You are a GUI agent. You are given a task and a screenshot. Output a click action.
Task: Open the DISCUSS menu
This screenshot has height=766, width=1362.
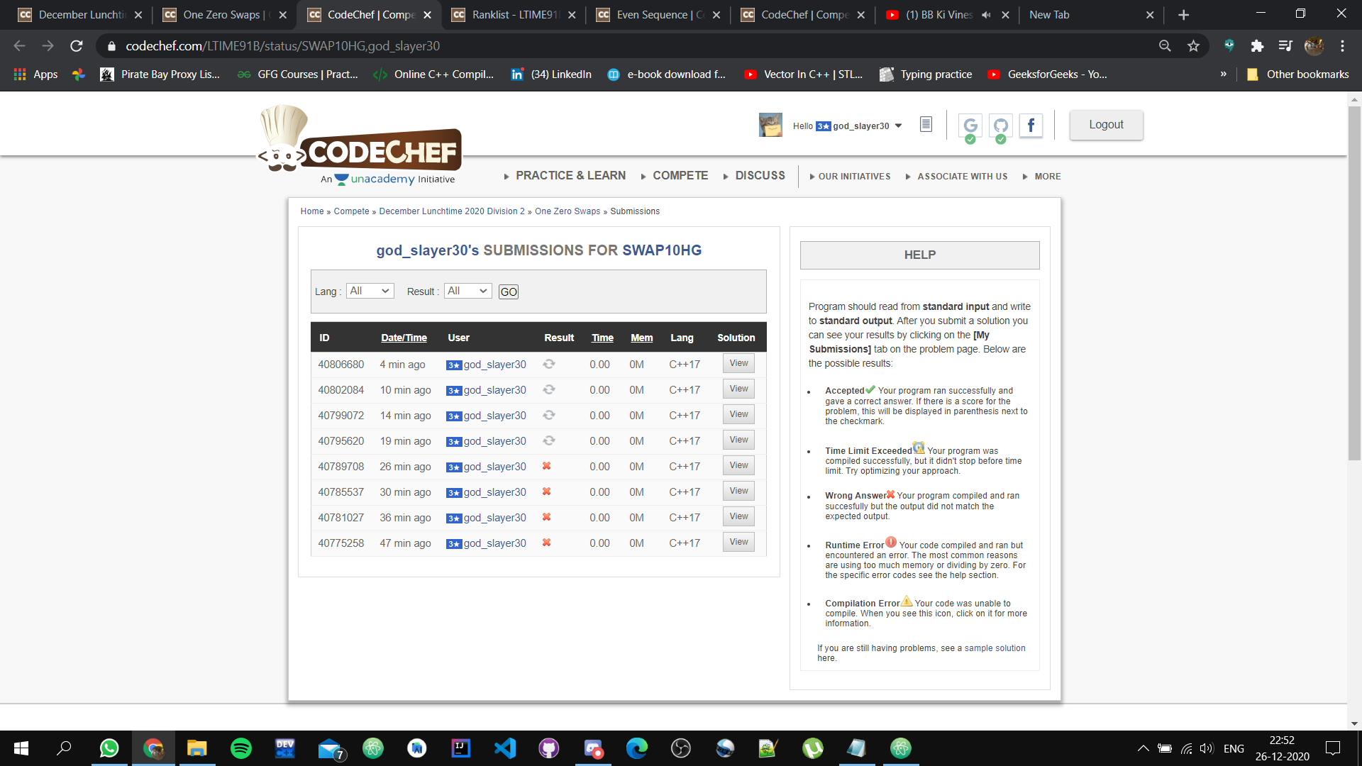760,175
